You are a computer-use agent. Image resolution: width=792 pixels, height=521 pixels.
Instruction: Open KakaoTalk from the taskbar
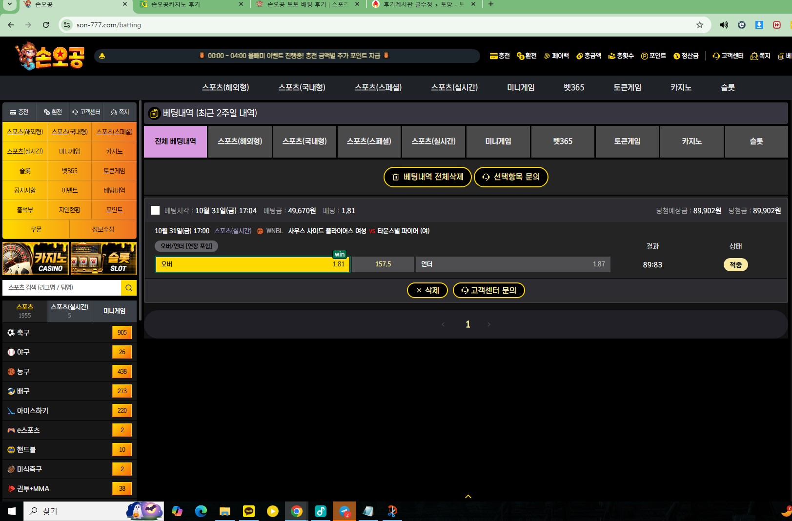pos(249,511)
